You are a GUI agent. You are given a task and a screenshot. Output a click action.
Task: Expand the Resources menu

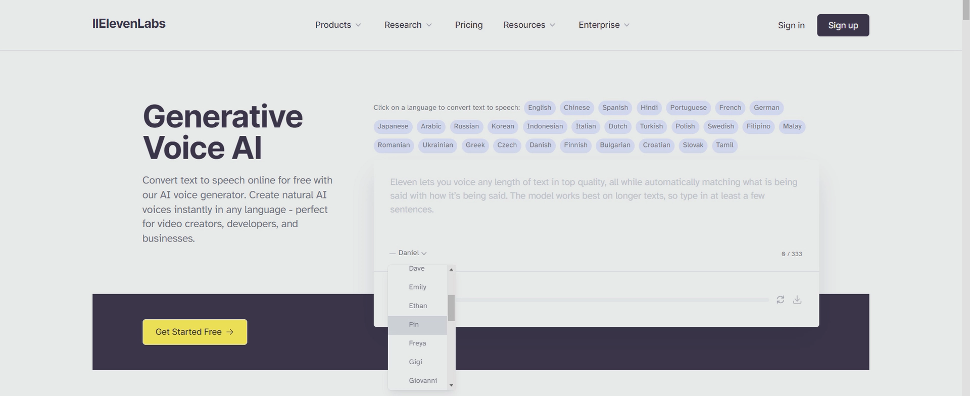tap(529, 25)
